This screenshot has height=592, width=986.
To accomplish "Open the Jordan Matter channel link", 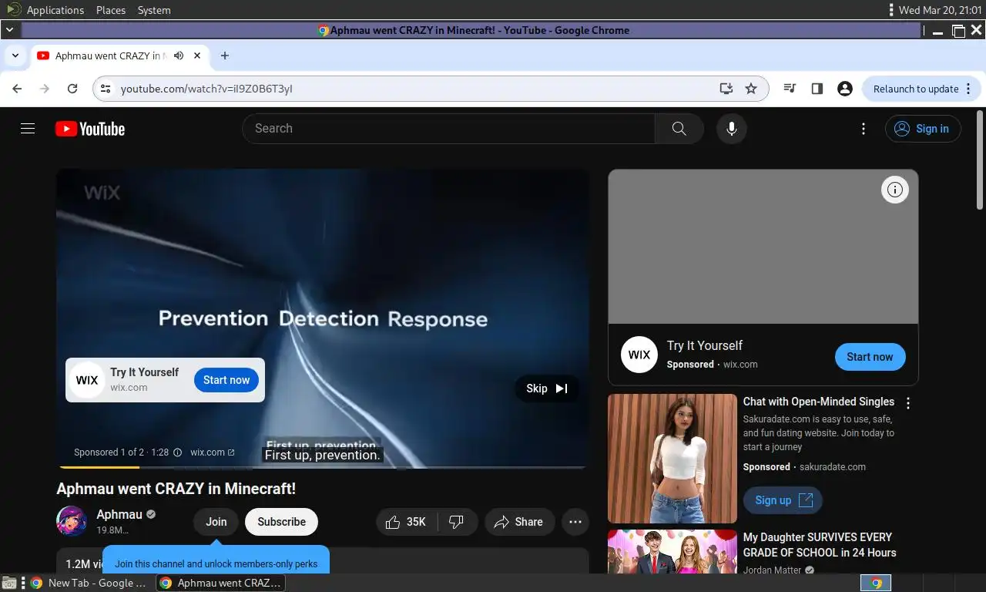I will [773, 570].
